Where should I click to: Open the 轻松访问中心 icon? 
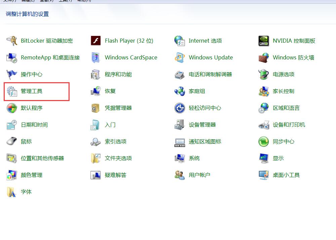tap(179, 108)
